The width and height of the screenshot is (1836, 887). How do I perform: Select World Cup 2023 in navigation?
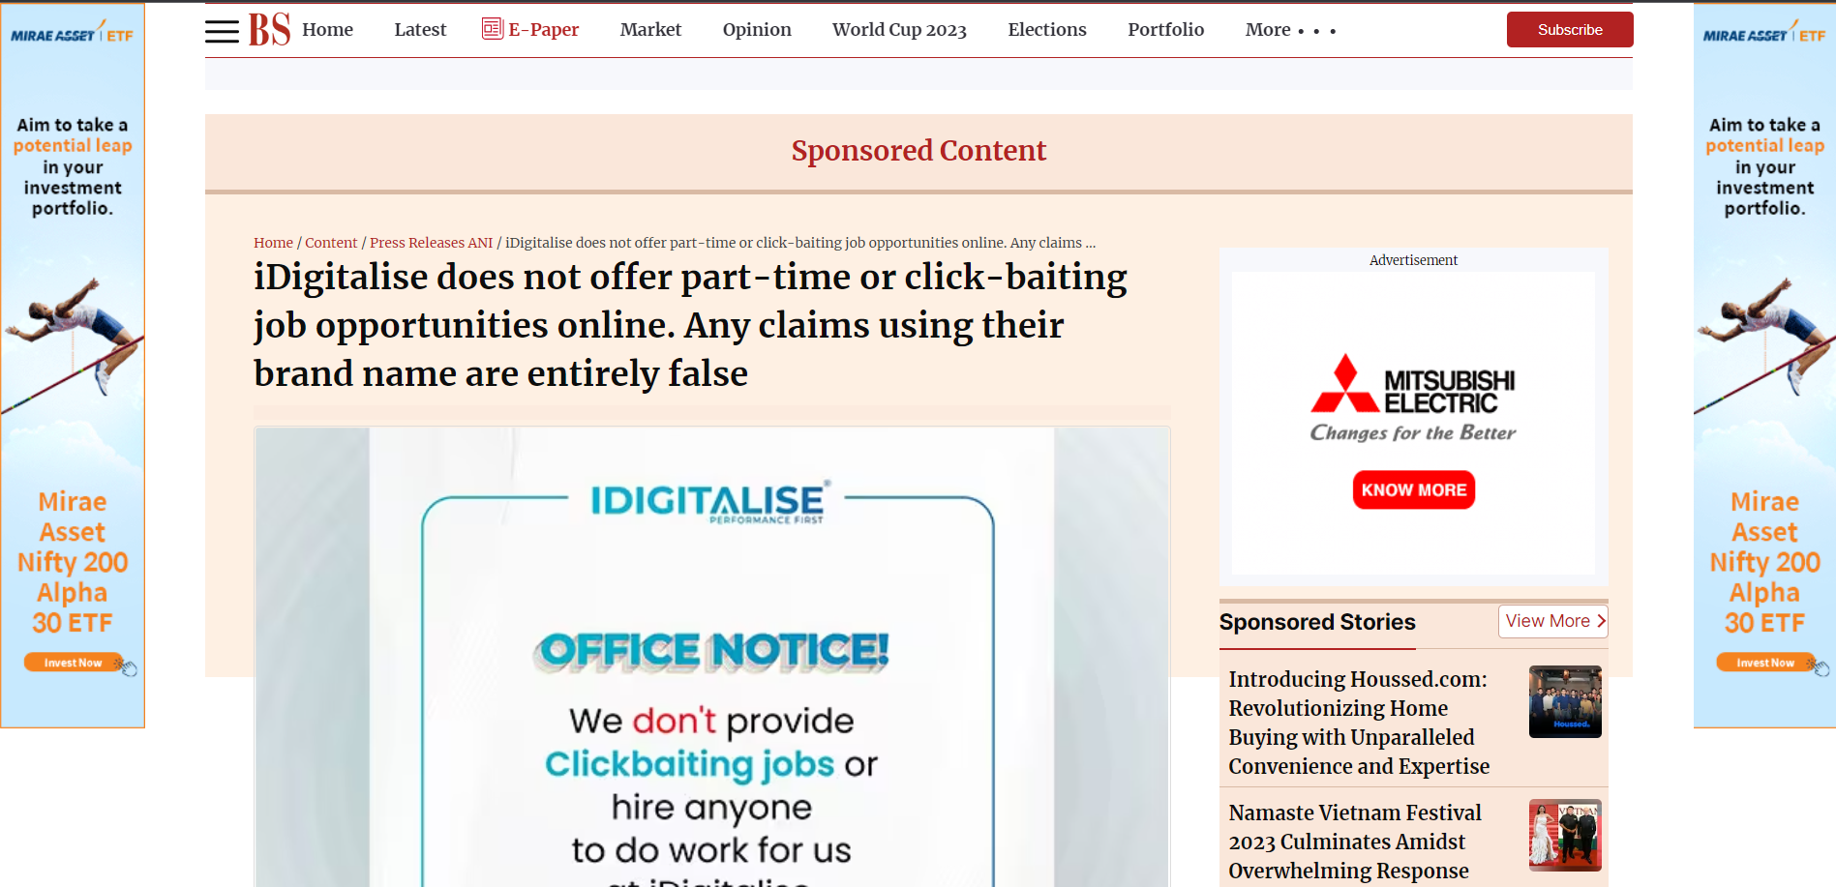tap(899, 30)
